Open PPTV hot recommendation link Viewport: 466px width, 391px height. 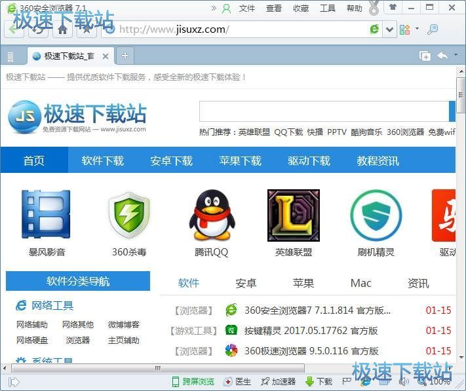337,132
